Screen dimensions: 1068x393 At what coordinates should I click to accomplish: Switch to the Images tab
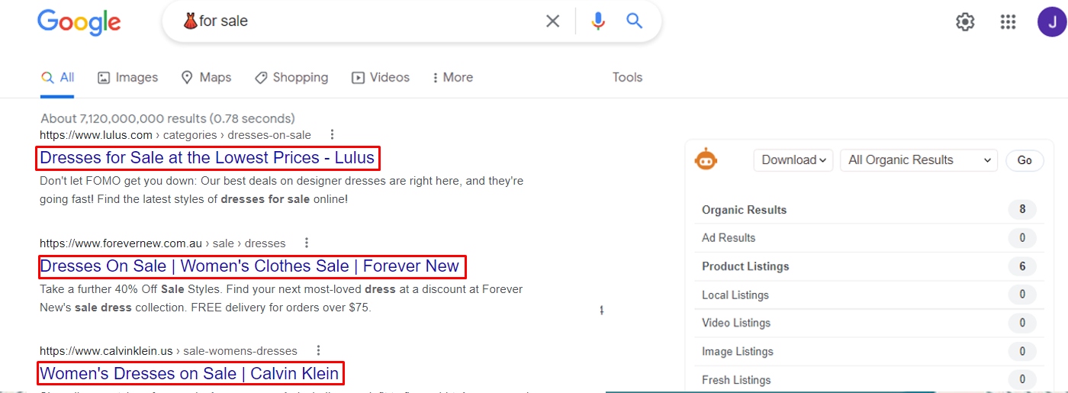tap(127, 78)
